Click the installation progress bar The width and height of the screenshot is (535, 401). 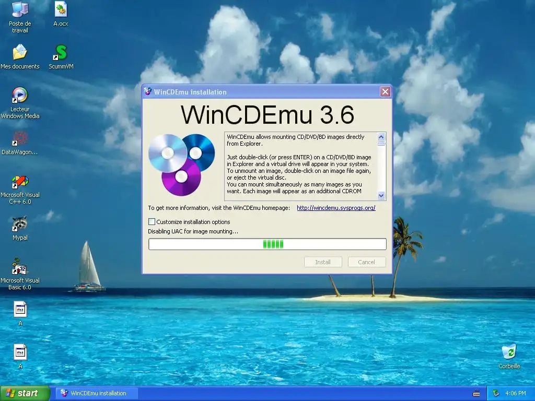pyautogui.click(x=267, y=244)
